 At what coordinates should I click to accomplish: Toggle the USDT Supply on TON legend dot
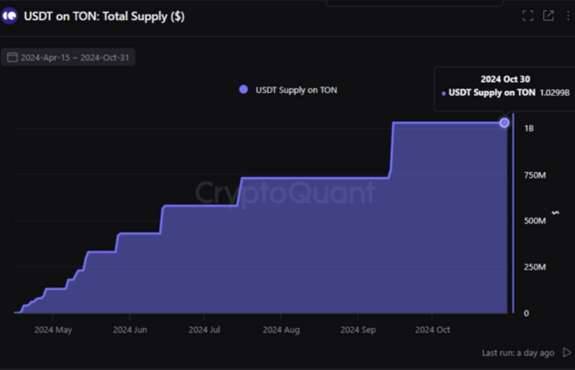pyautogui.click(x=243, y=89)
